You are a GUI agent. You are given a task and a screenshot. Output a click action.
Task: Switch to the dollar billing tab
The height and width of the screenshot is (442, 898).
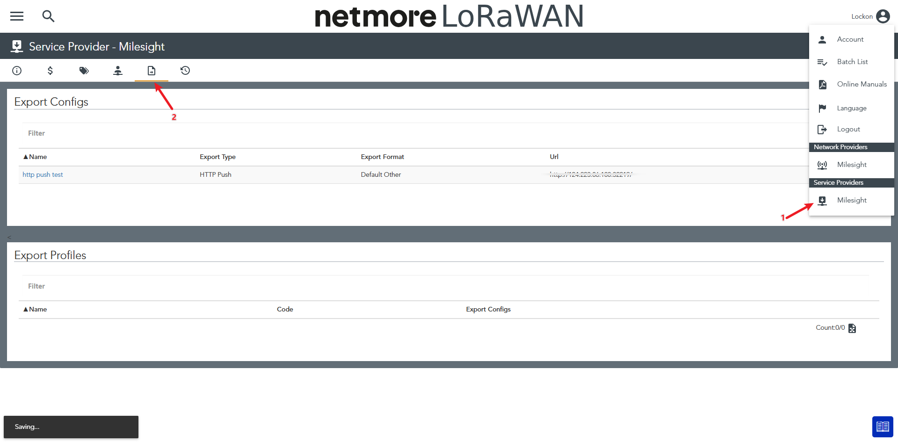coord(50,71)
